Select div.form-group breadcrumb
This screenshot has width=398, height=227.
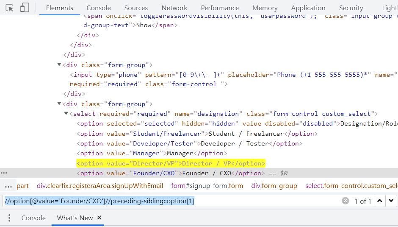click(x=274, y=186)
